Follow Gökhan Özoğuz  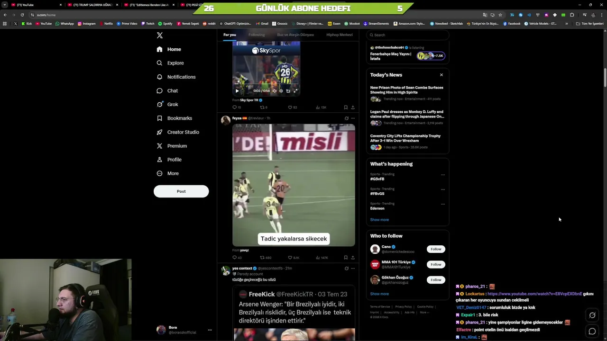436,280
